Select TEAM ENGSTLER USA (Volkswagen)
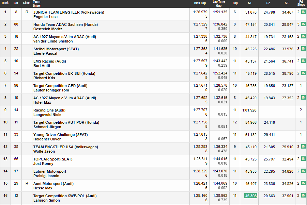307x205 pixels. 66,147
